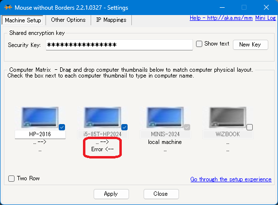The image size is (278, 205).
Task: Click the 'local machine' status text
Action: pyautogui.click(x=165, y=142)
